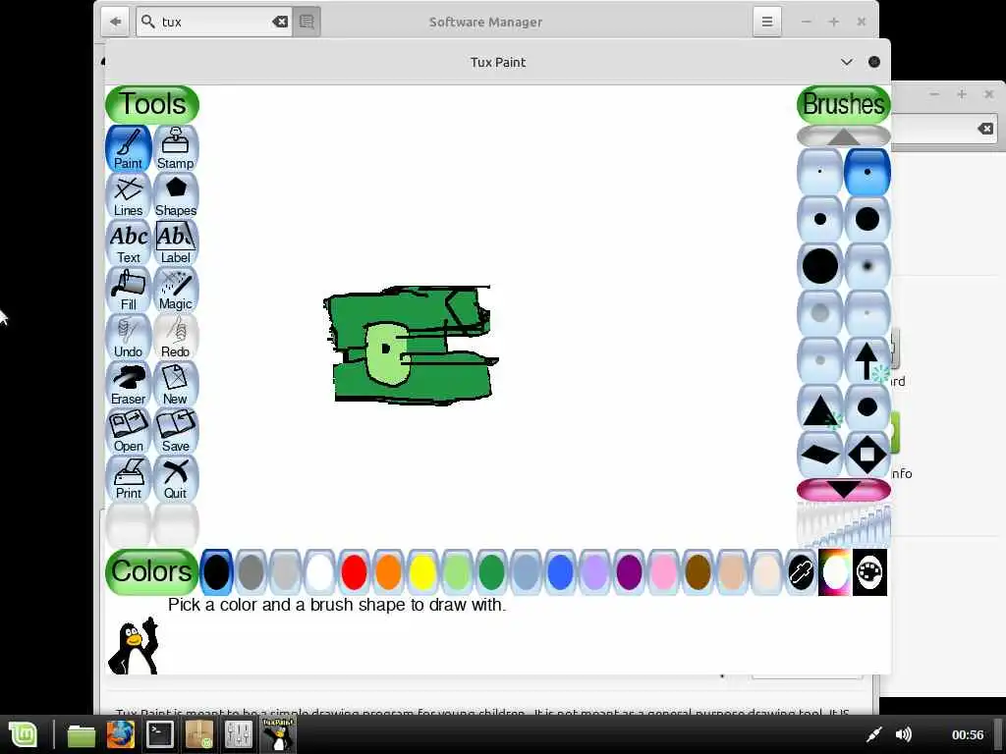1006x754 pixels.
Task: Pick the red color swatch
Action: pyautogui.click(x=354, y=572)
